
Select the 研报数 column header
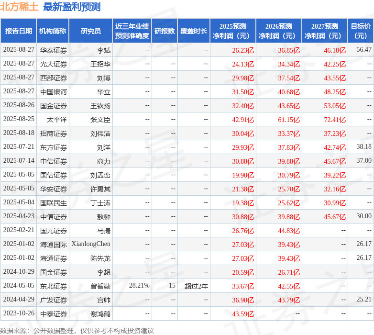point(165,31)
